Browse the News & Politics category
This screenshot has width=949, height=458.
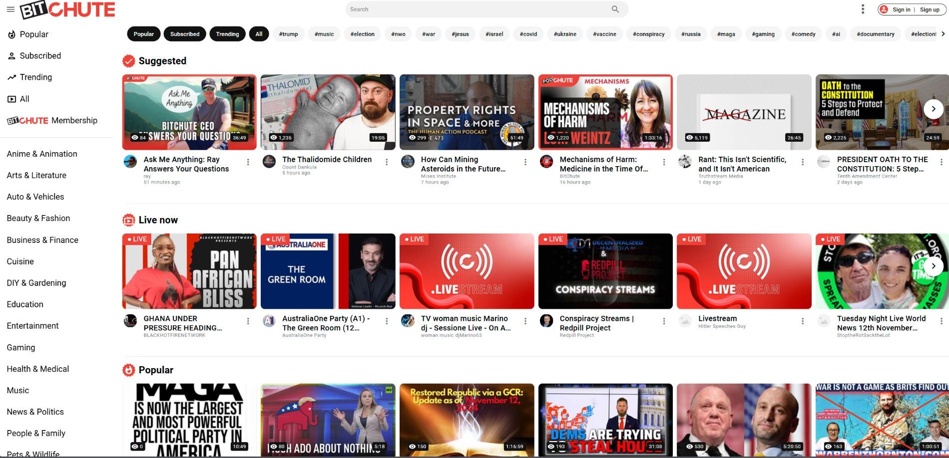click(35, 412)
